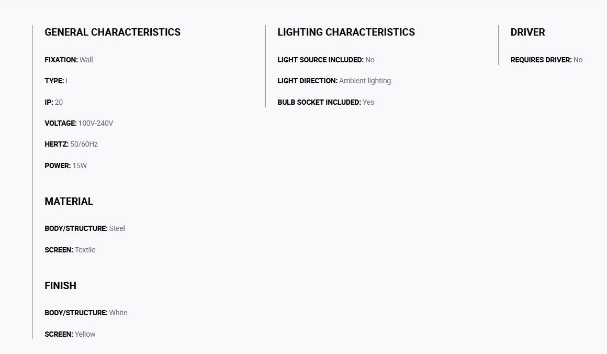The width and height of the screenshot is (607, 354).
Task: Click the Finish section heading
Action: 60,286
